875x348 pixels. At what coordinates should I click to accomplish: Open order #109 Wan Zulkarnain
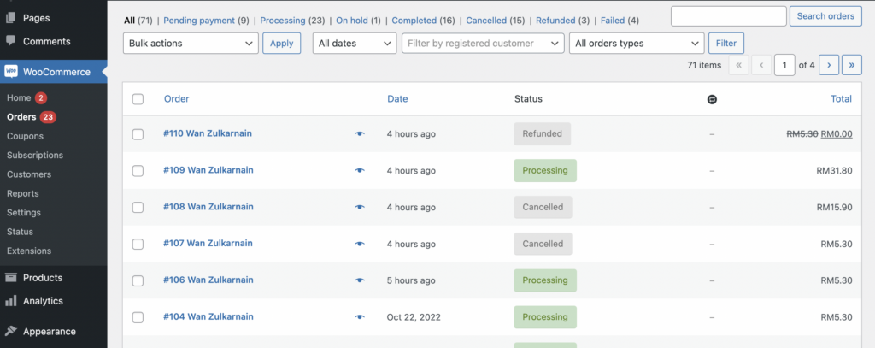(208, 170)
